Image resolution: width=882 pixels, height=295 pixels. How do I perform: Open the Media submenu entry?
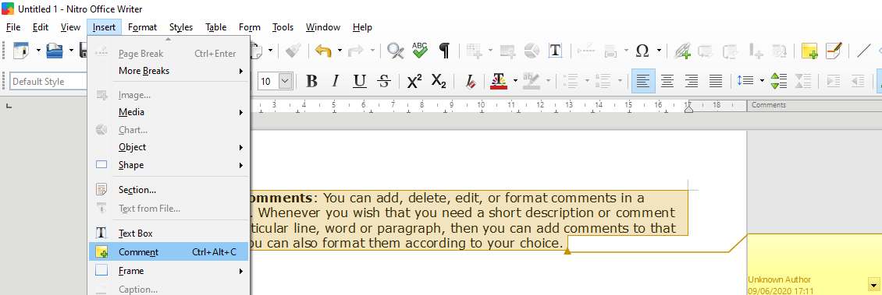[x=169, y=112]
